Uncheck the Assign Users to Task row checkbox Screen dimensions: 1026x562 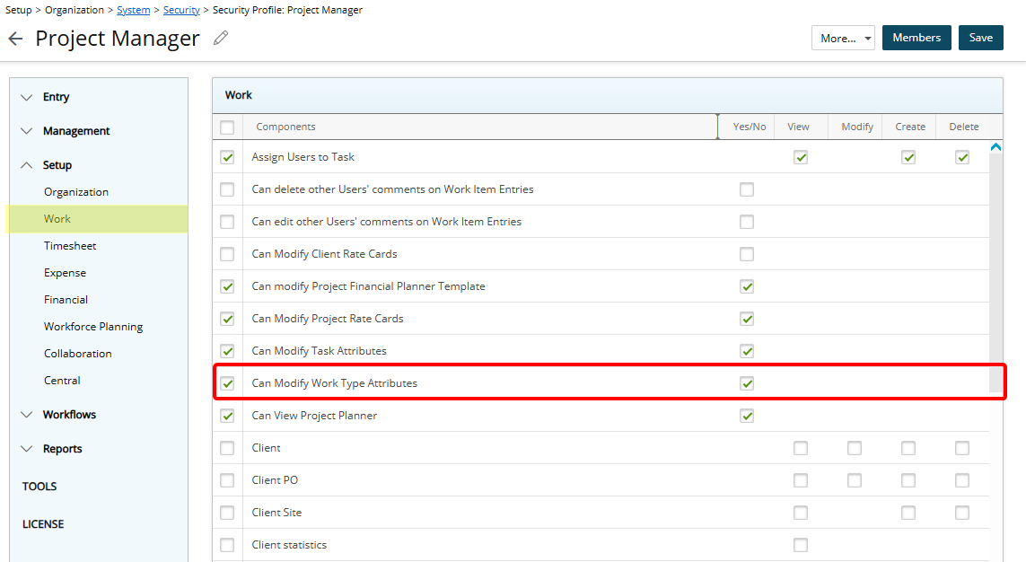click(227, 156)
